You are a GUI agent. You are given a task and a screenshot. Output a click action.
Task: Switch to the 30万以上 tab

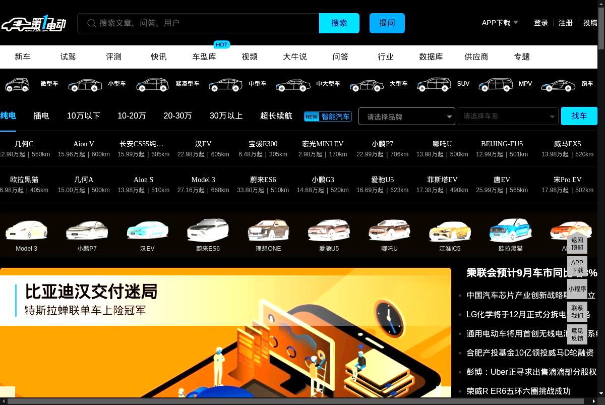[x=226, y=116]
